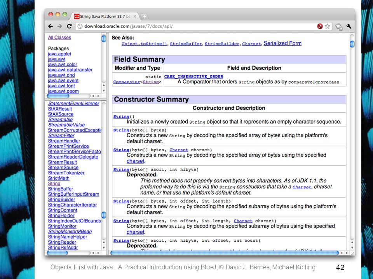Open the StreamableValue class link
This screenshot has width=373, height=279.
[x=66, y=125]
